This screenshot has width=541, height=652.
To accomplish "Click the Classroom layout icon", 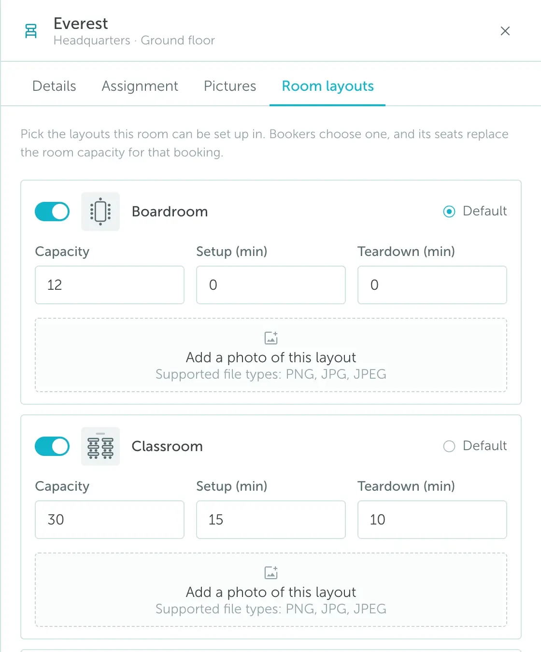I will (100, 446).
